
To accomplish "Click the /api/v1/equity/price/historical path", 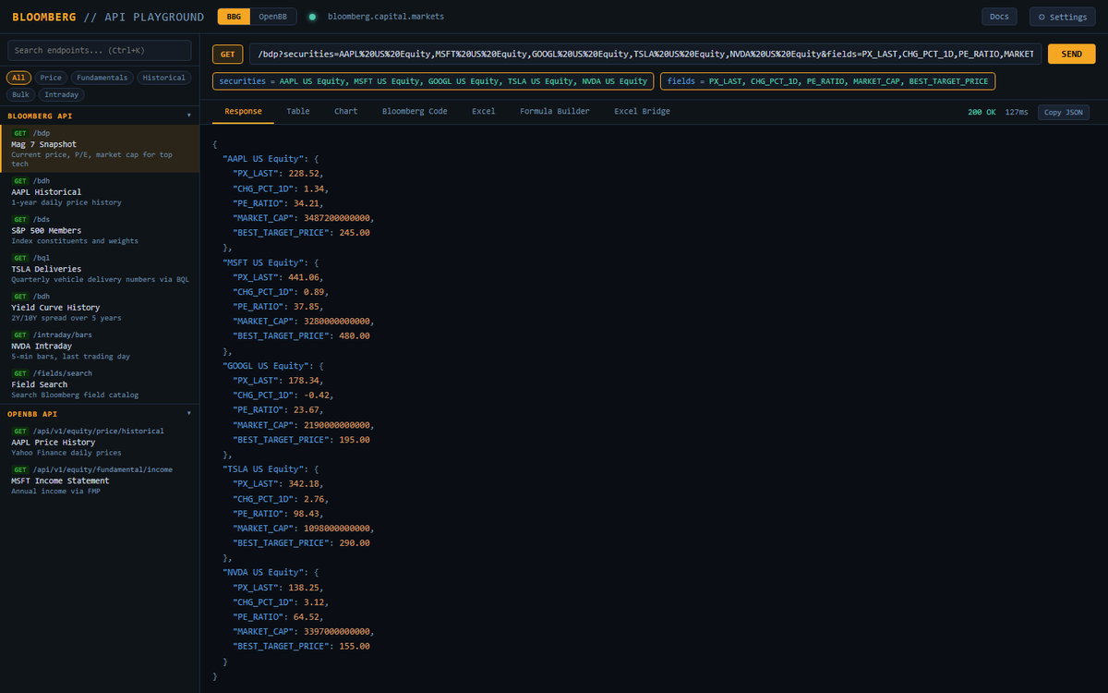I will point(98,431).
